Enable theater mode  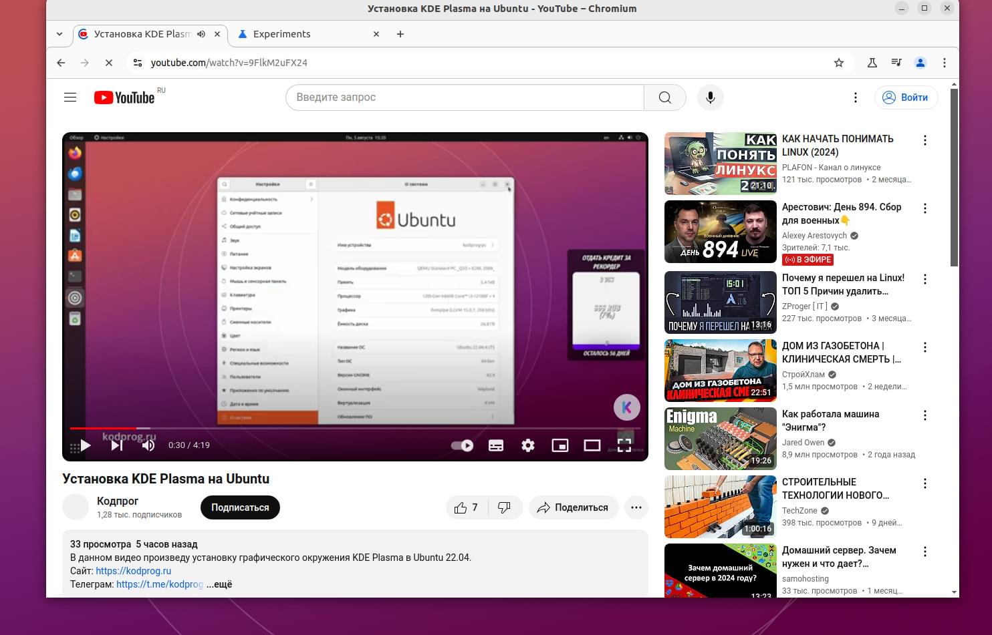592,445
